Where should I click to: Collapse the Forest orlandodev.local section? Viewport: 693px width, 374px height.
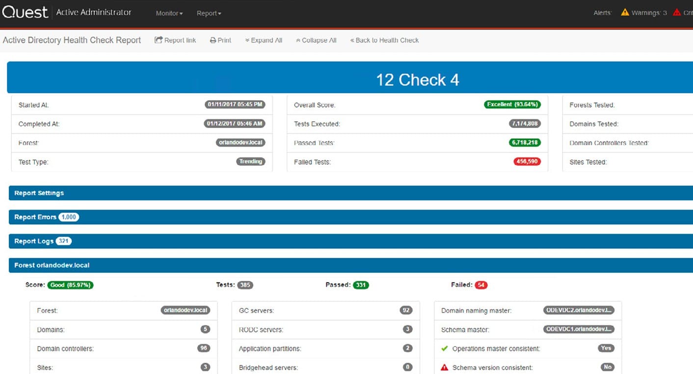(351, 265)
